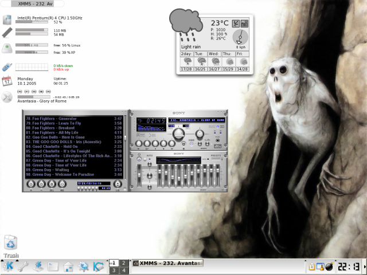Open the Konqueror globe icon in panel
Screen dimensions: 367x275
(83, 266)
